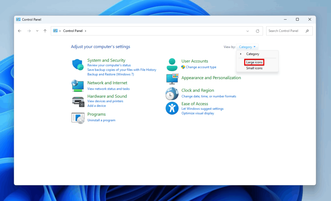Open the Change account type link
Viewport: 331px width, 201px height.
click(201, 67)
